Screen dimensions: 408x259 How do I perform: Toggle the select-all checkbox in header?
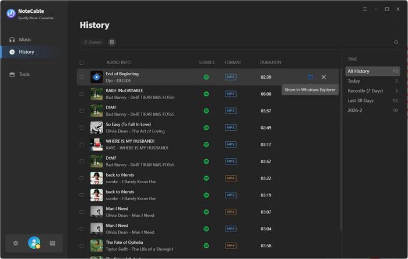(x=82, y=62)
